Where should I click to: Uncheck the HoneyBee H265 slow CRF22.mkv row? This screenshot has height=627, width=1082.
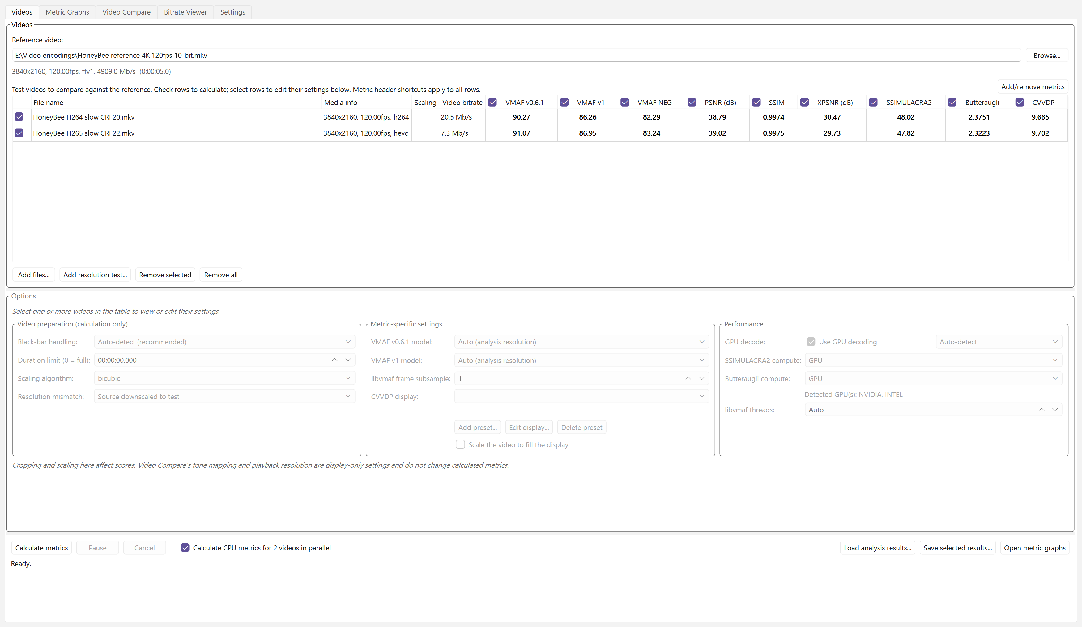point(19,133)
